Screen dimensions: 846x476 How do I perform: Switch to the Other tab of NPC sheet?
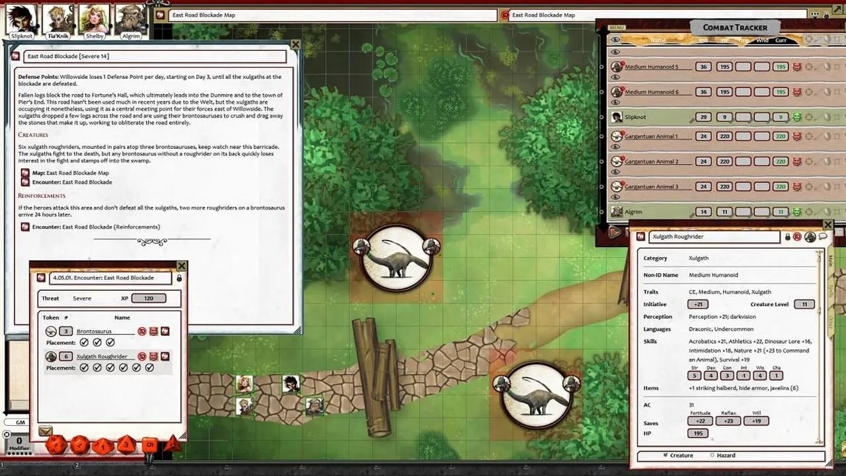[x=831, y=323]
